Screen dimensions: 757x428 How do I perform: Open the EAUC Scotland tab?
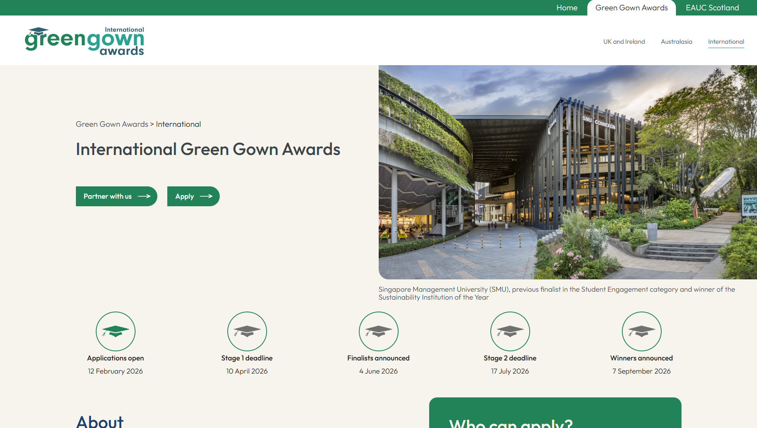coord(712,8)
